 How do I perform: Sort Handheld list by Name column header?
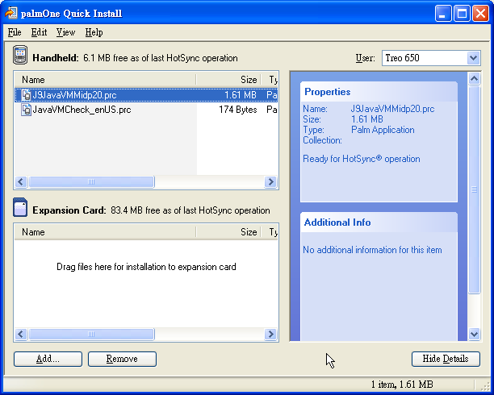click(x=105, y=80)
